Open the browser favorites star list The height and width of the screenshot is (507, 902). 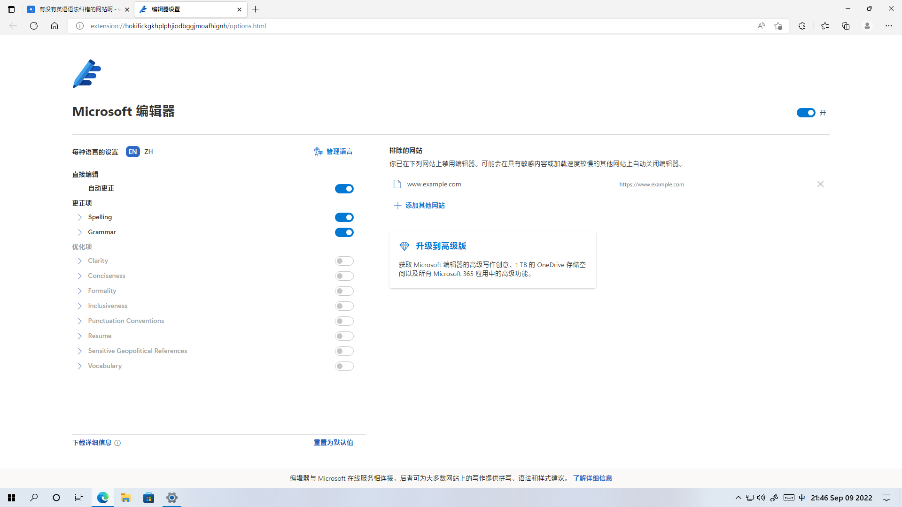[825, 26]
